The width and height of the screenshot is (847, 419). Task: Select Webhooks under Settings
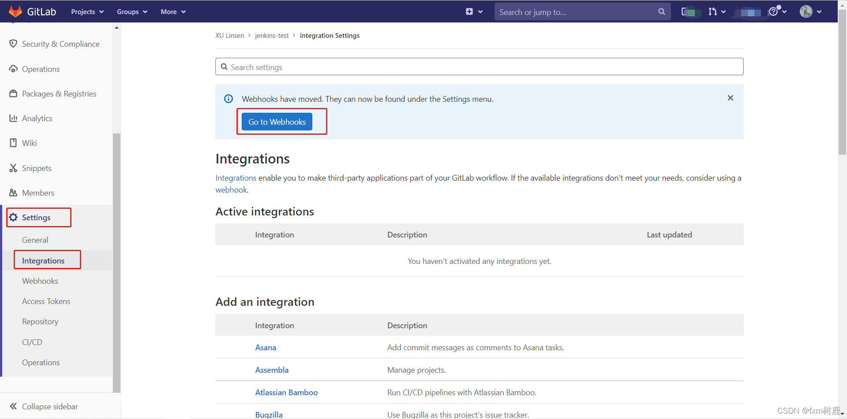pyautogui.click(x=40, y=281)
